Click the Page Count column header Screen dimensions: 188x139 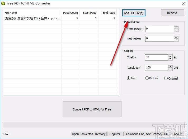pyautogui.click(x=70, y=13)
